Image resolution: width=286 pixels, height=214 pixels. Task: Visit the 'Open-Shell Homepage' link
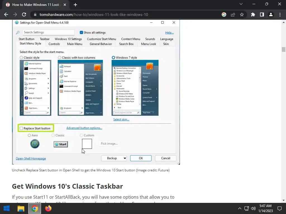point(31,158)
